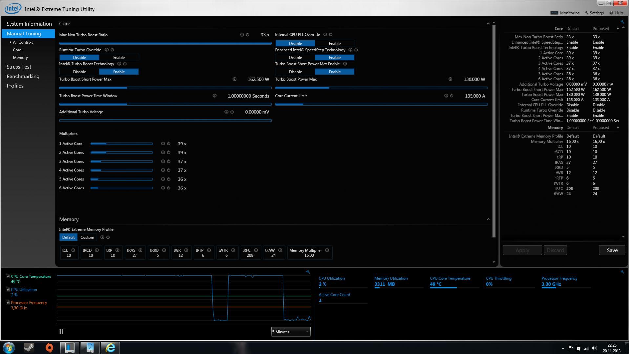The width and height of the screenshot is (629, 354).
Task: Disable Enhanced Intel SpeedStep Technology
Action: point(295,57)
